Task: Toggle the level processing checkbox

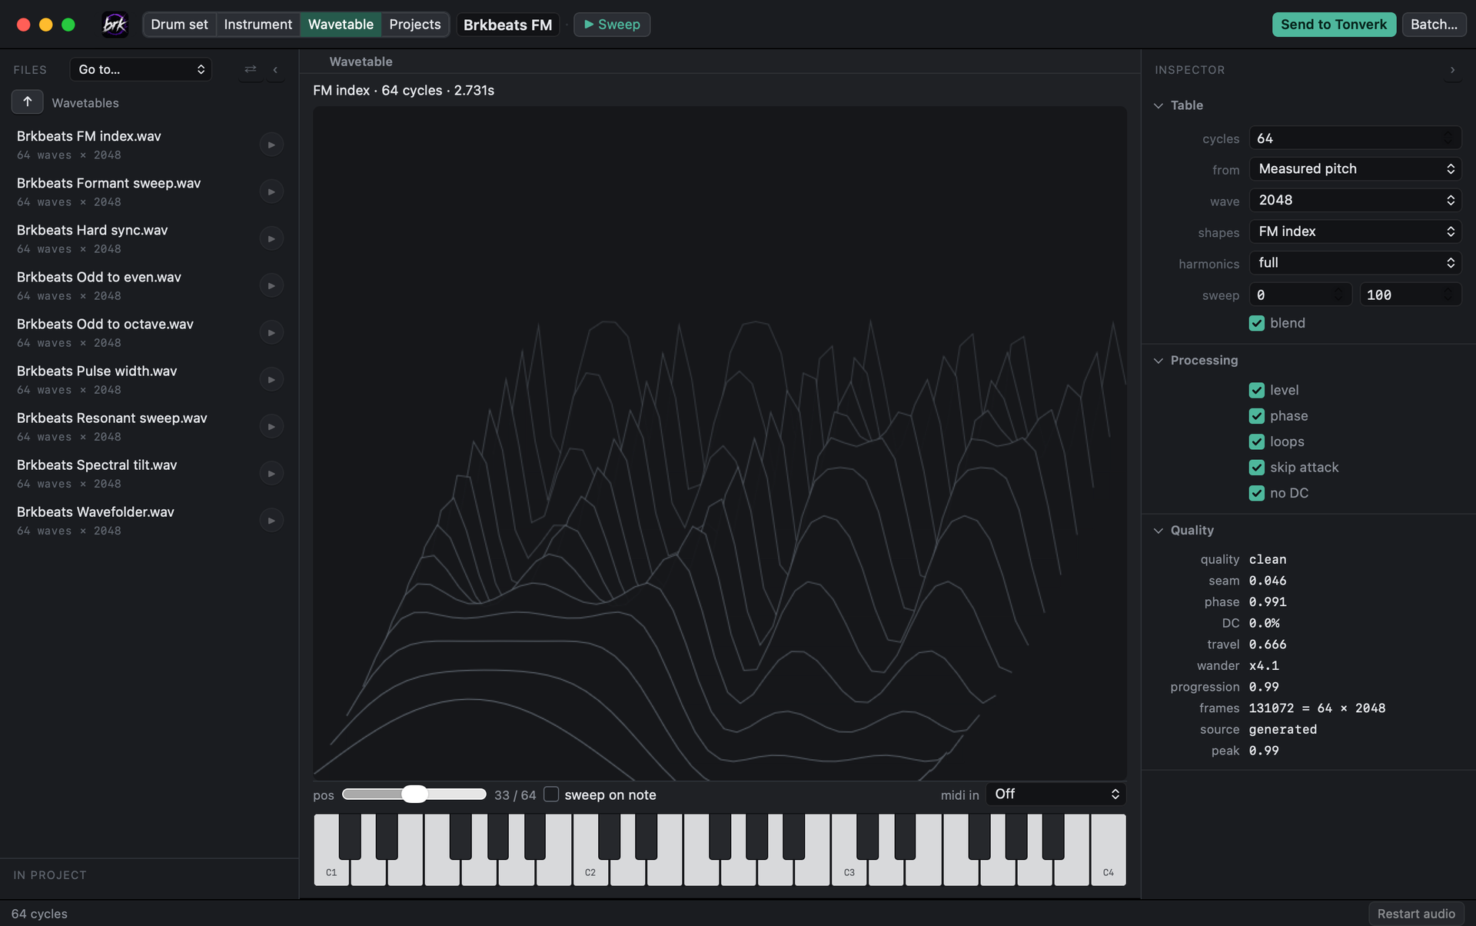Action: click(1257, 390)
